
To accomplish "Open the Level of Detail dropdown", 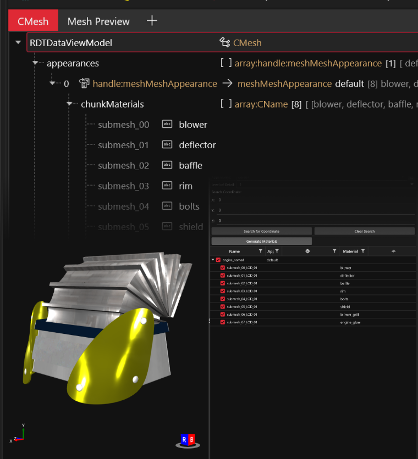I will 326,184.
